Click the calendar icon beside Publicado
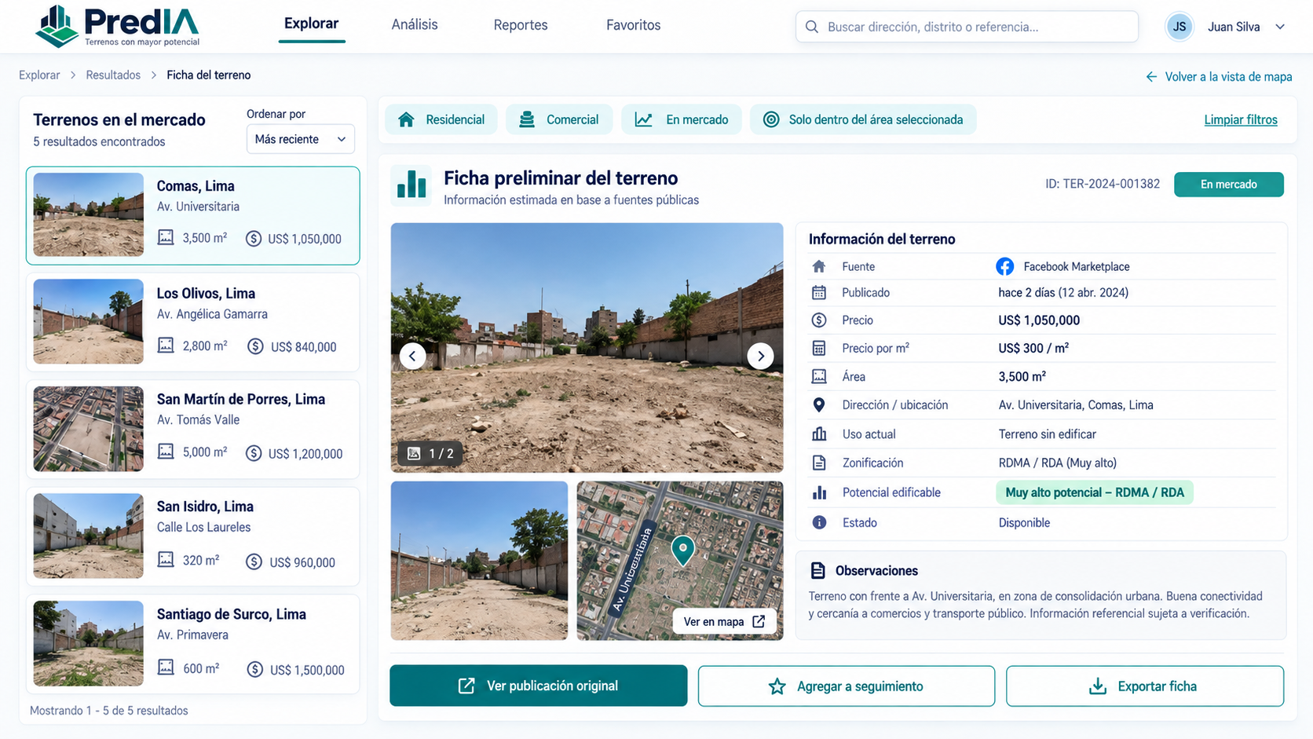Image resolution: width=1313 pixels, height=739 pixels. (819, 293)
